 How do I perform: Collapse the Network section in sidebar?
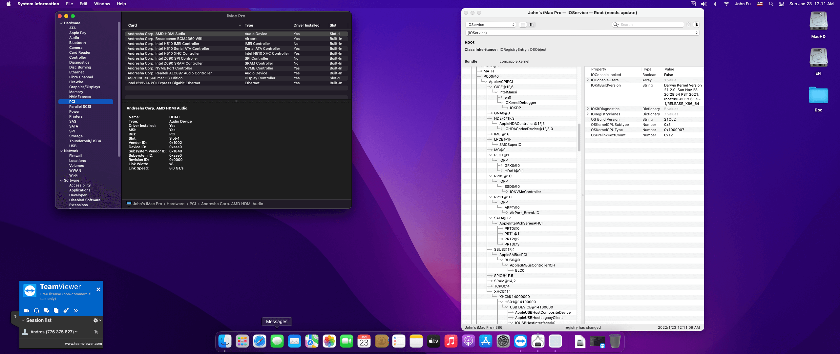61,151
